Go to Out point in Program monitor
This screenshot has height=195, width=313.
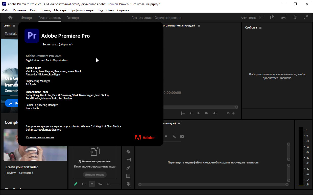(215, 113)
